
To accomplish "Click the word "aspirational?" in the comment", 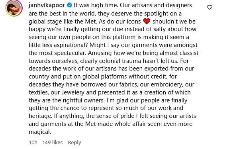I will [71, 45].
